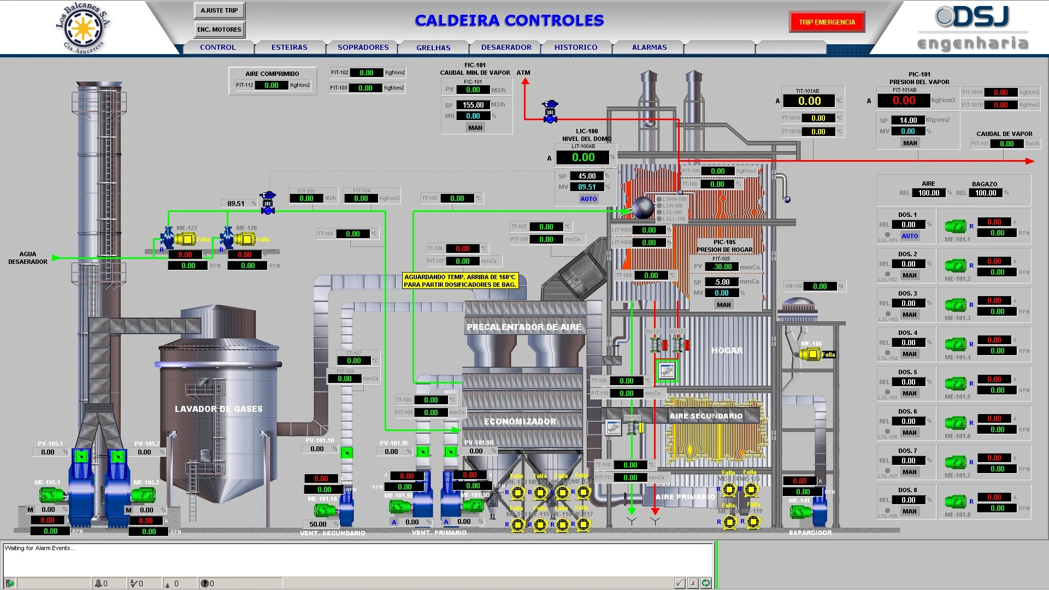
Task: Activate the TRIP EMERGENCIA button
Action: [827, 22]
